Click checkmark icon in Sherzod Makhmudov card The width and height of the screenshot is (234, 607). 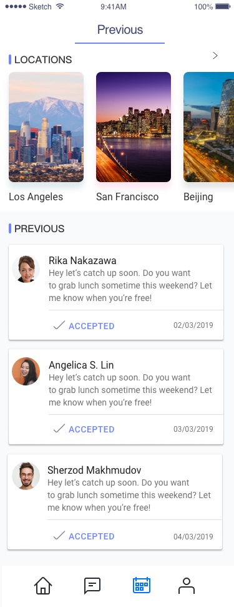(59, 536)
